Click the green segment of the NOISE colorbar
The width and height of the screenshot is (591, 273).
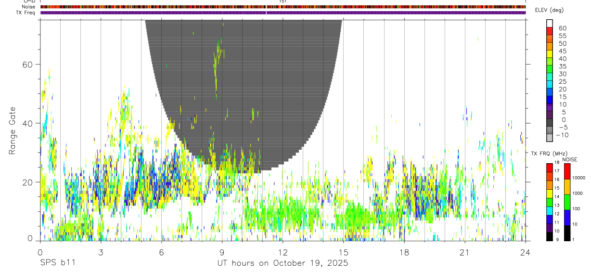click(567, 202)
